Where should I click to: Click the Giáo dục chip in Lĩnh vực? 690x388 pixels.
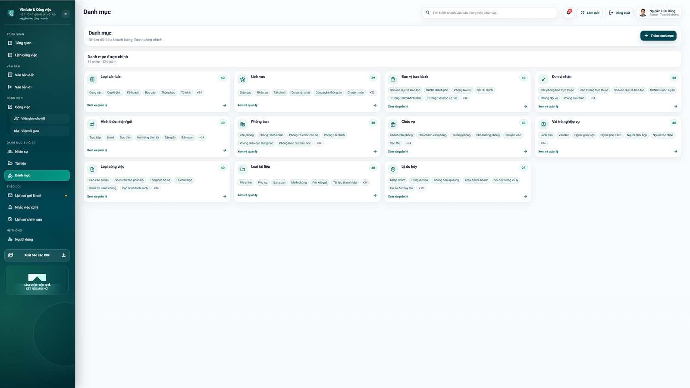pos(245,92)
